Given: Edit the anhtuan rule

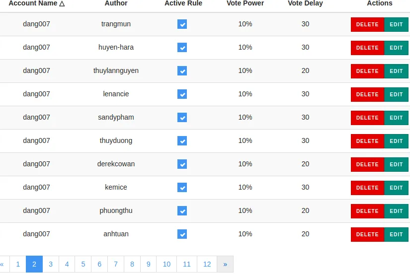Looking at the screenshot, I should tap(396, 234).
